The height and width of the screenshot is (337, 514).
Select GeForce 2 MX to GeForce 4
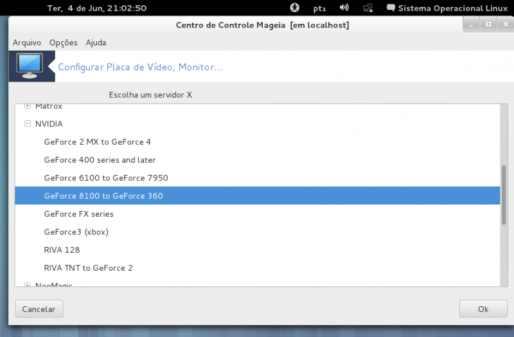coord(258,141)
